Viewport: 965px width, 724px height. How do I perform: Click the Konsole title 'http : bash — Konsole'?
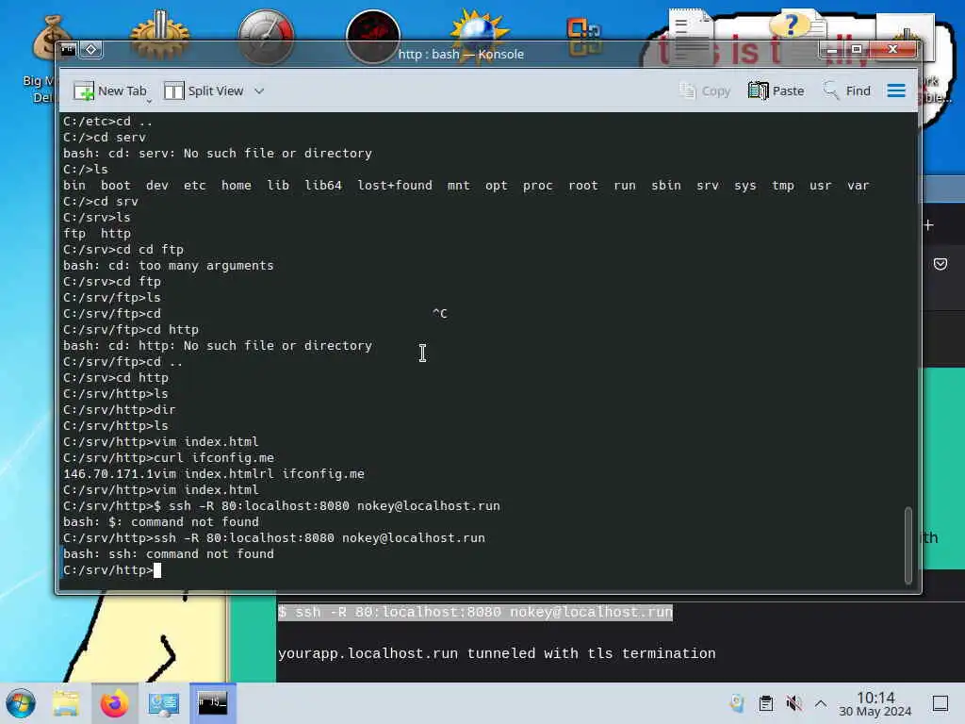tap(460, 54)
